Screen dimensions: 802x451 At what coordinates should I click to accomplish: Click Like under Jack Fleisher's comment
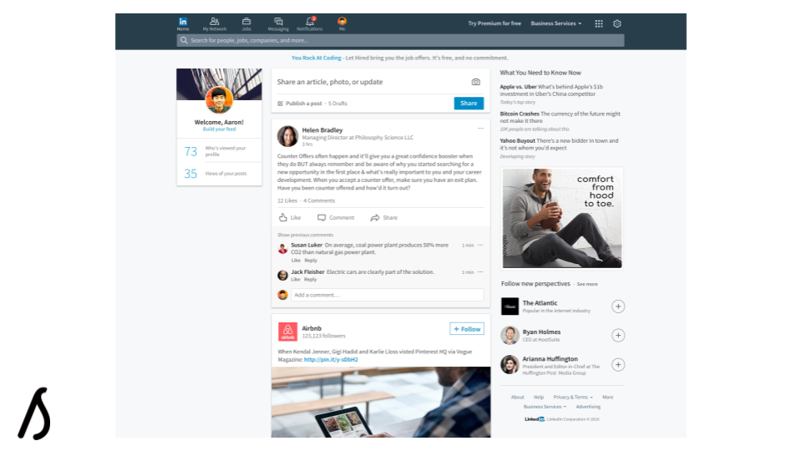296,280
